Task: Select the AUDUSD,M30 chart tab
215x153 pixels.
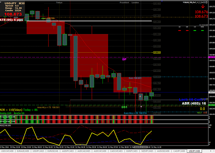Action: click(x=163, y=151)
